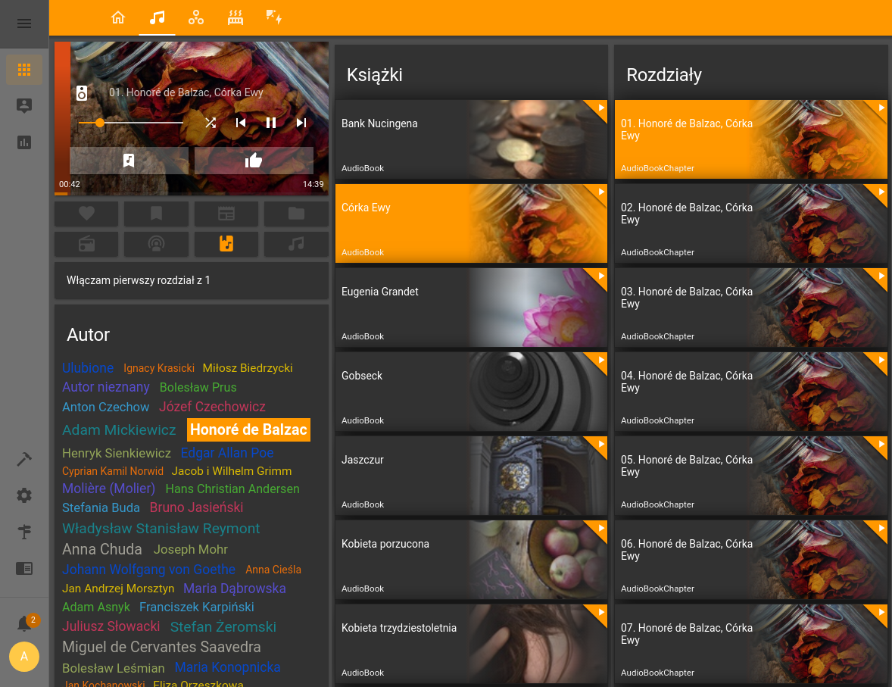Open the bar chart sidebar icon
This screenshot has height=687, width=892.
24,142
